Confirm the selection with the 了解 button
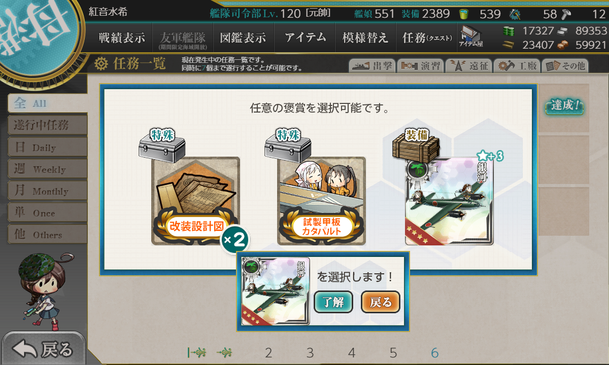 point(333,302)
